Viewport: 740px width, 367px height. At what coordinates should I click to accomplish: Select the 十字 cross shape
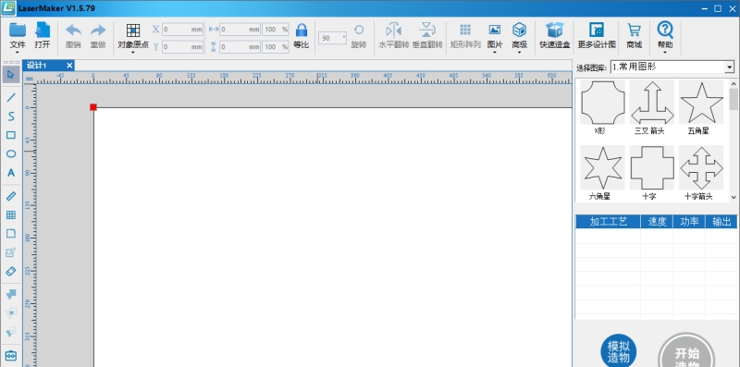coord(652,167)
